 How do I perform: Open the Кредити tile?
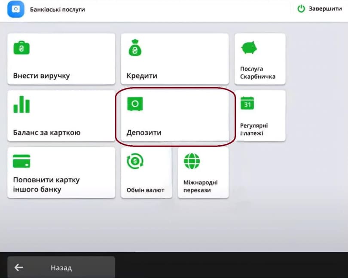pyautogui.click(x=175, y=59)
